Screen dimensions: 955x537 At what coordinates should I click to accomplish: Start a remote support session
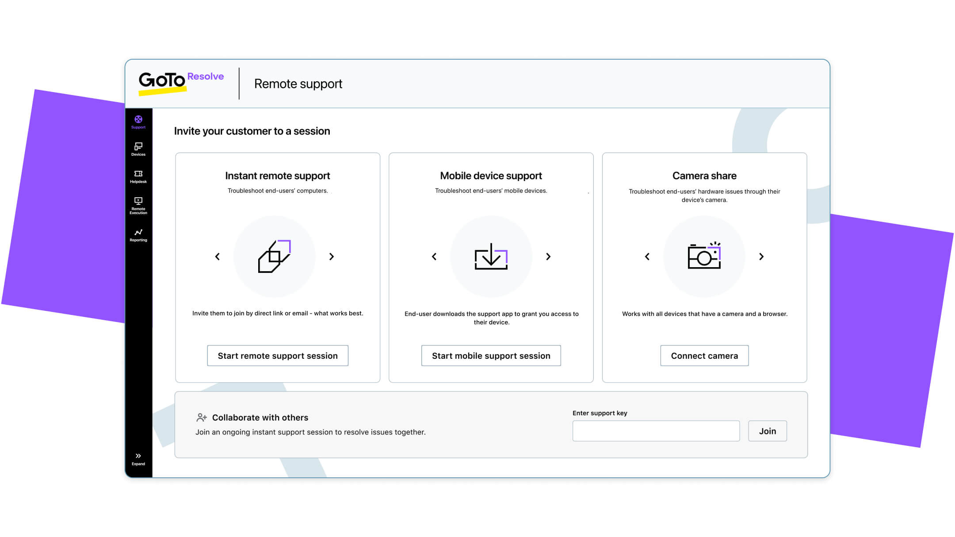(277, 355)
